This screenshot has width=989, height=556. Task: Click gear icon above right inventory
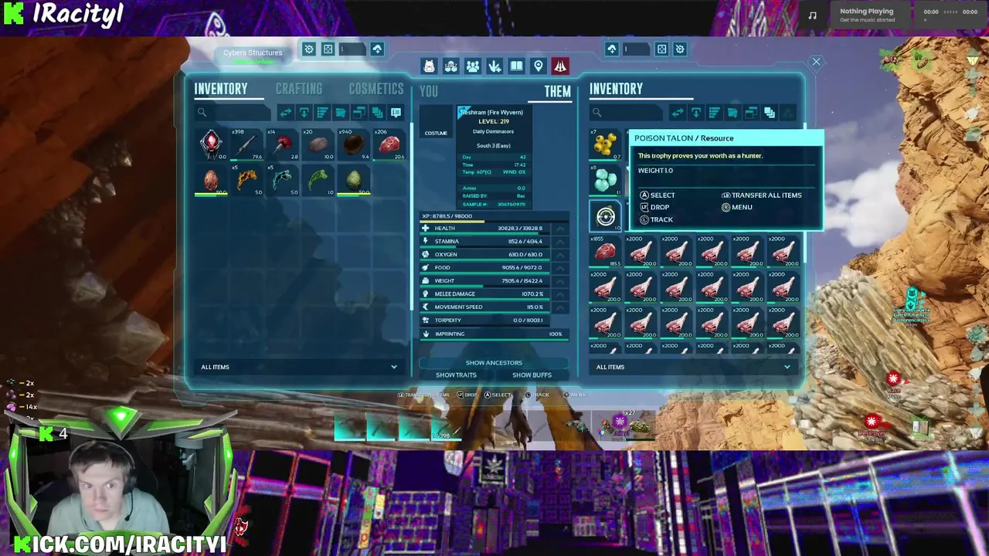[680, 49]
